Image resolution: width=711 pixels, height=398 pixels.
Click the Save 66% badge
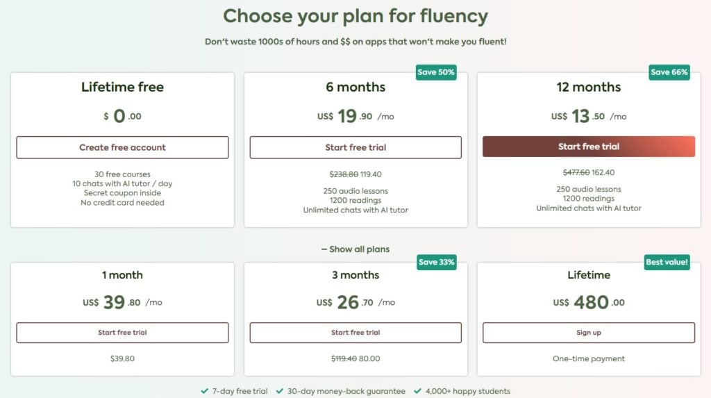669,72
